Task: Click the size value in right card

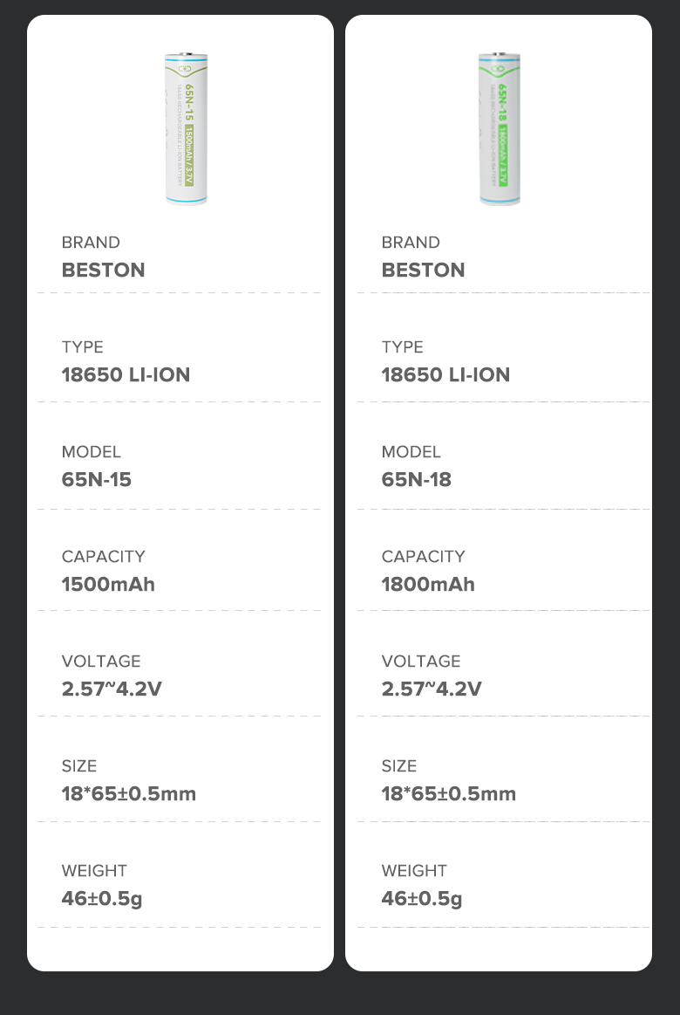Action: [449, 793]
